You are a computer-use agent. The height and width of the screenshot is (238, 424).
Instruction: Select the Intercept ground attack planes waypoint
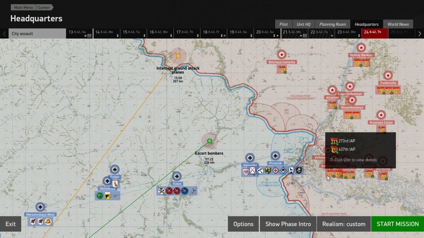point(178,56)
